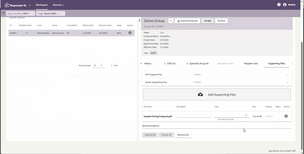The height and width of the screenshot is (154, 304).
Task: Click the MatchDex Score check icon for quote 103987
Action: 22,33
